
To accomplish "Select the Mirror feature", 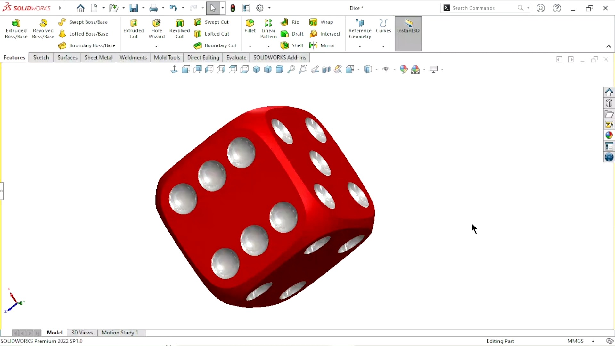I will click(x=322, y=45).
